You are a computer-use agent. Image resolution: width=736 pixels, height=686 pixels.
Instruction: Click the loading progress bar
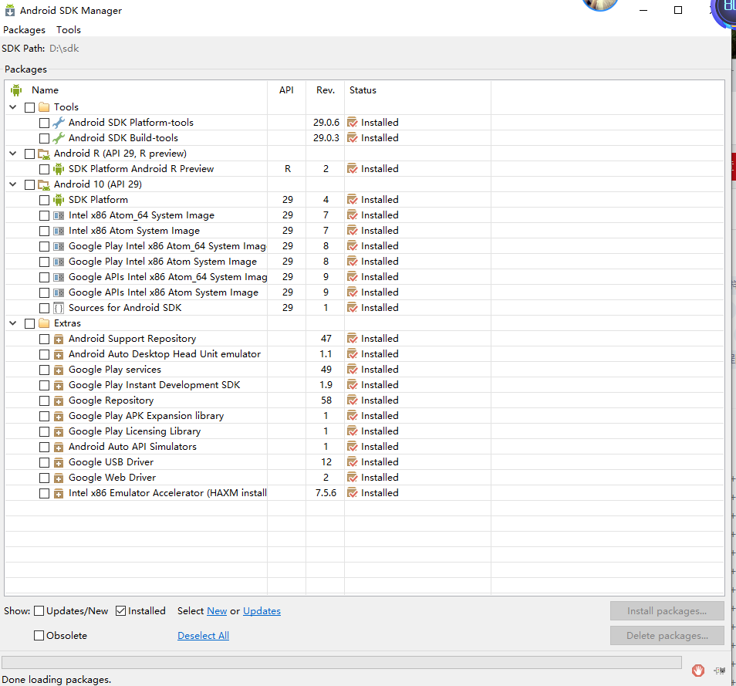(x=342, y=662)
